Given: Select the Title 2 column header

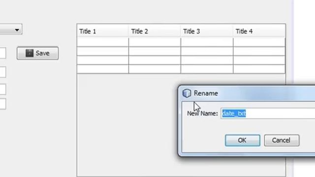Looking at the screenshot, I should coord(155,31).
